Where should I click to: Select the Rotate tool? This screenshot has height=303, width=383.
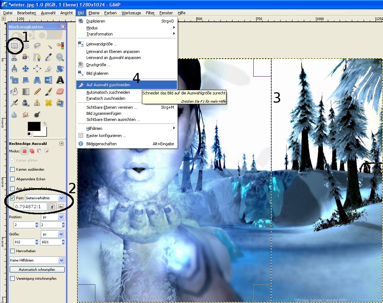click(60, 69)
